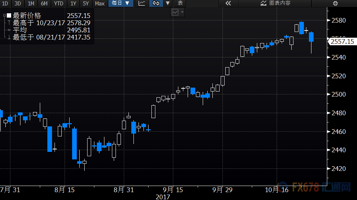Switch to Max range
The image size is (357, 200).
tap(100, 4)
